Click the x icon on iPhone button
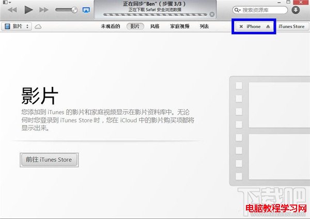 [x=241, y=26]
